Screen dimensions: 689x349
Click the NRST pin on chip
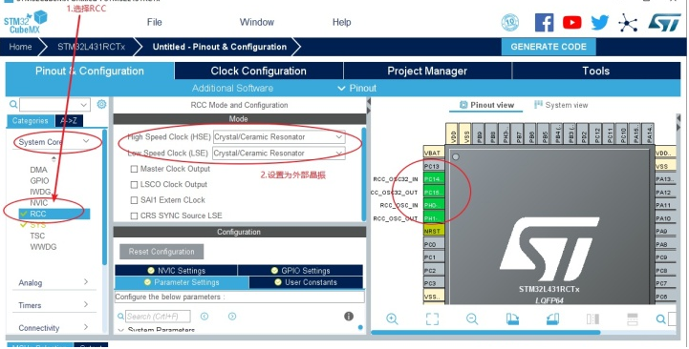434,231
